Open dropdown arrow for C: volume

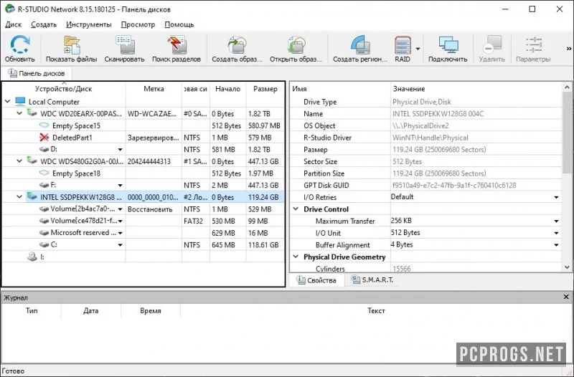tap(120, 245)
